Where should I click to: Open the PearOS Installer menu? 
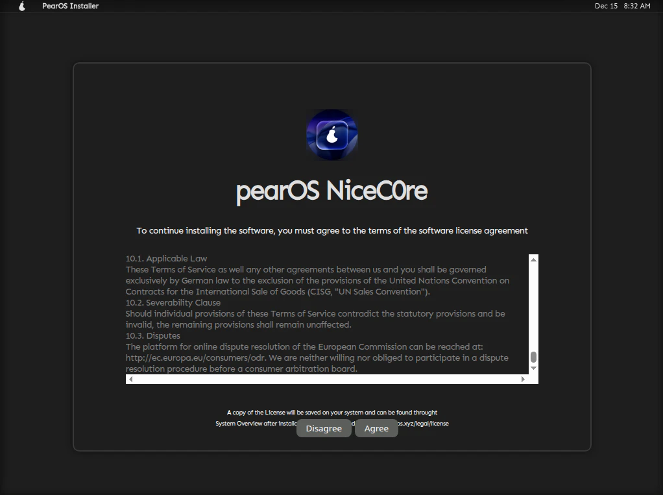(x=70, y=6)
